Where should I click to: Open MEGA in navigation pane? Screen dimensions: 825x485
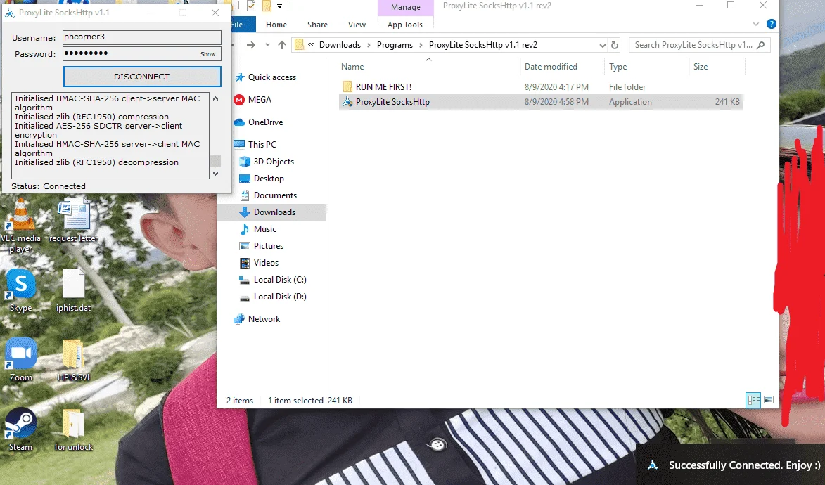pos(260,100)
